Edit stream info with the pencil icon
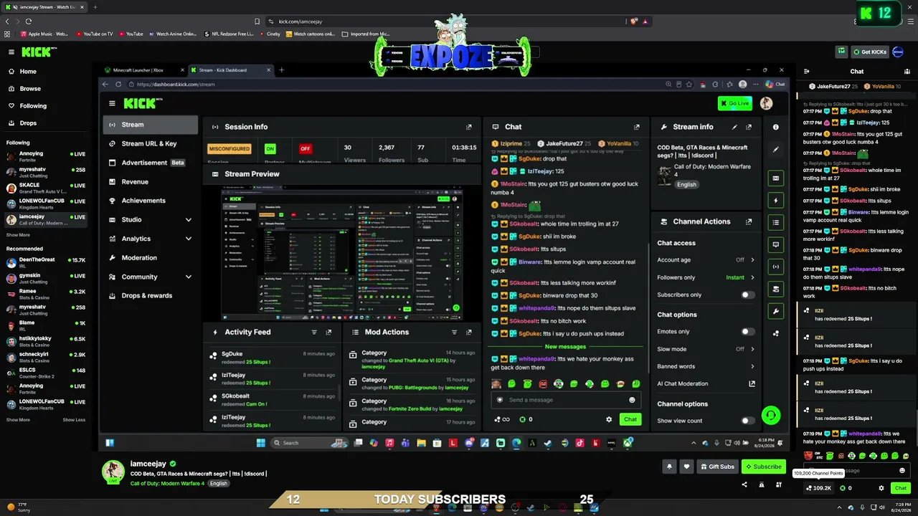 734,127
